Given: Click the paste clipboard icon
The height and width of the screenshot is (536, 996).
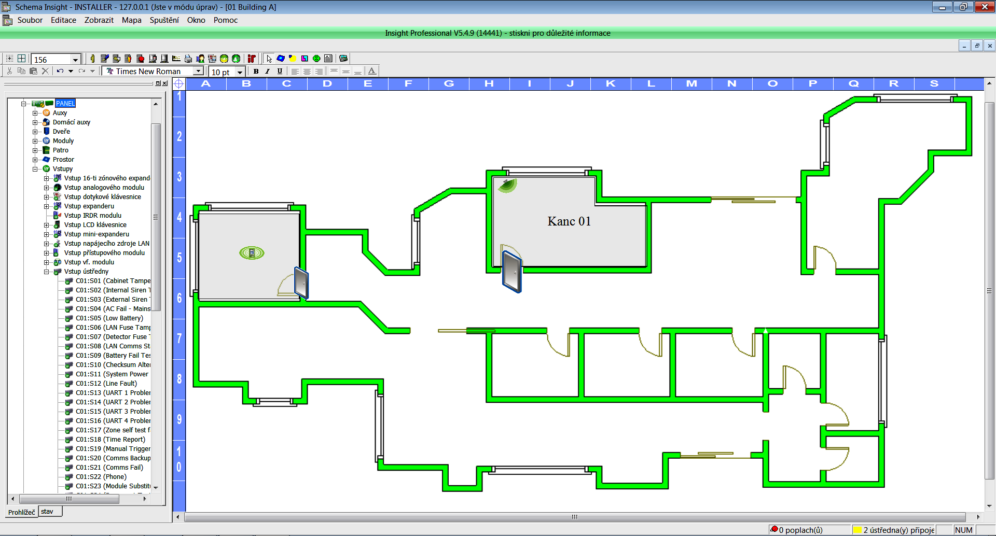Looking at the screenshot, I should coord(33,71).
